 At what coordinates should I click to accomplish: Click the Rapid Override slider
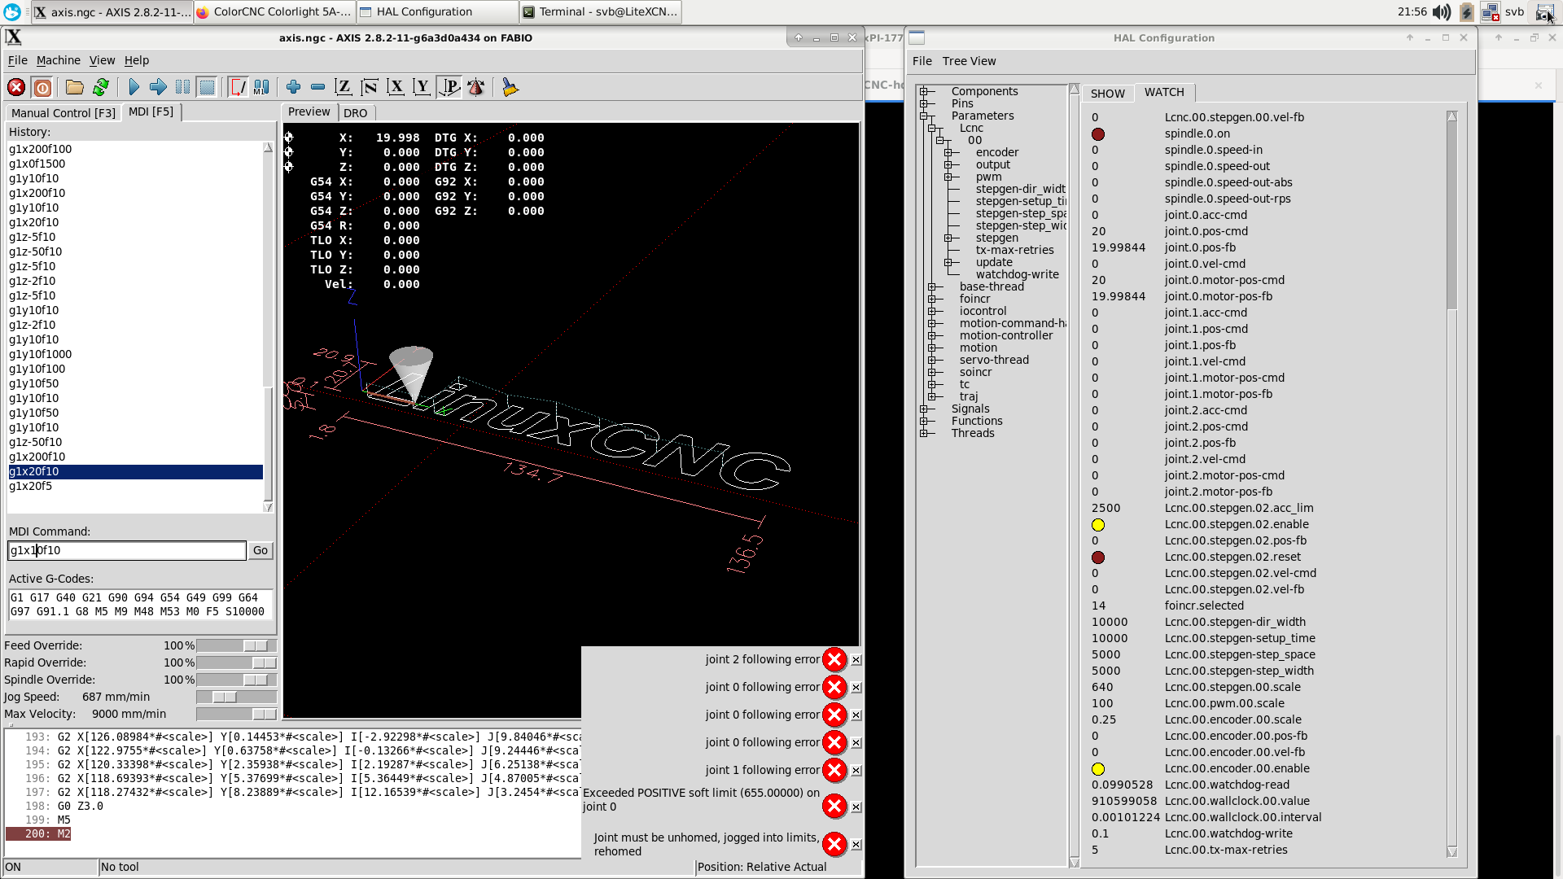pos(237,663)
